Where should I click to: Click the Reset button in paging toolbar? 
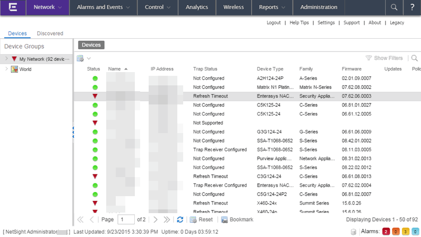coord(201,220)
